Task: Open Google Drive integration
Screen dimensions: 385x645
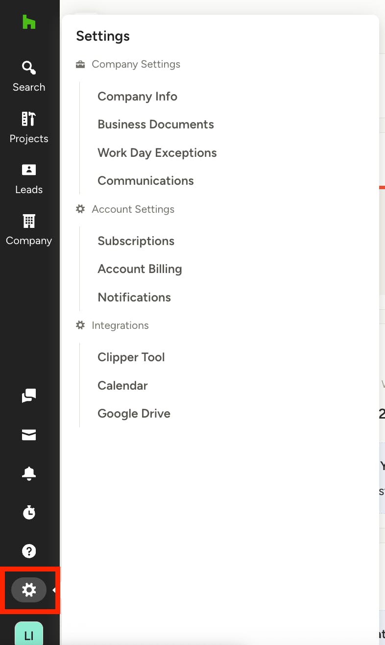Action: (x=134, y=414)
